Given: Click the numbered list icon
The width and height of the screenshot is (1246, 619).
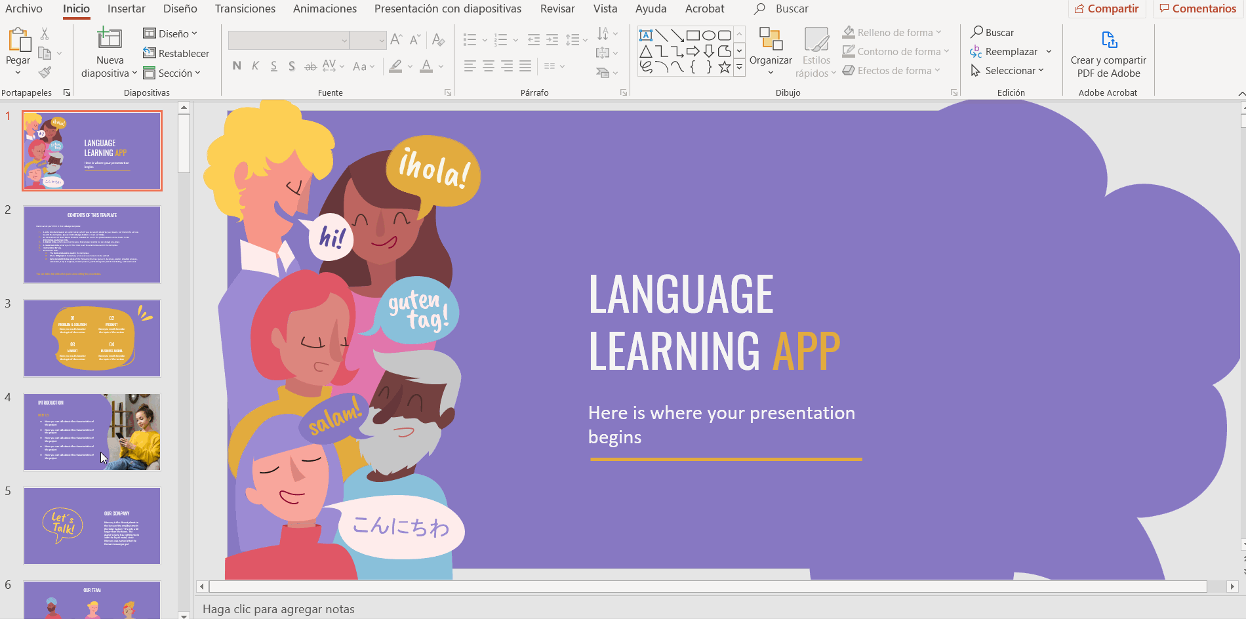Looking at the screenshot, I should pyautogui.click(x=501, y=40).
